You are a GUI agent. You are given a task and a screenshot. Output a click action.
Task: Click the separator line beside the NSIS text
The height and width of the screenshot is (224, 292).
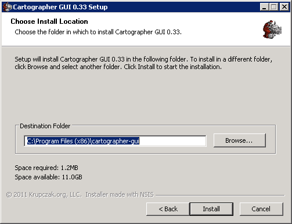point(220,195)
